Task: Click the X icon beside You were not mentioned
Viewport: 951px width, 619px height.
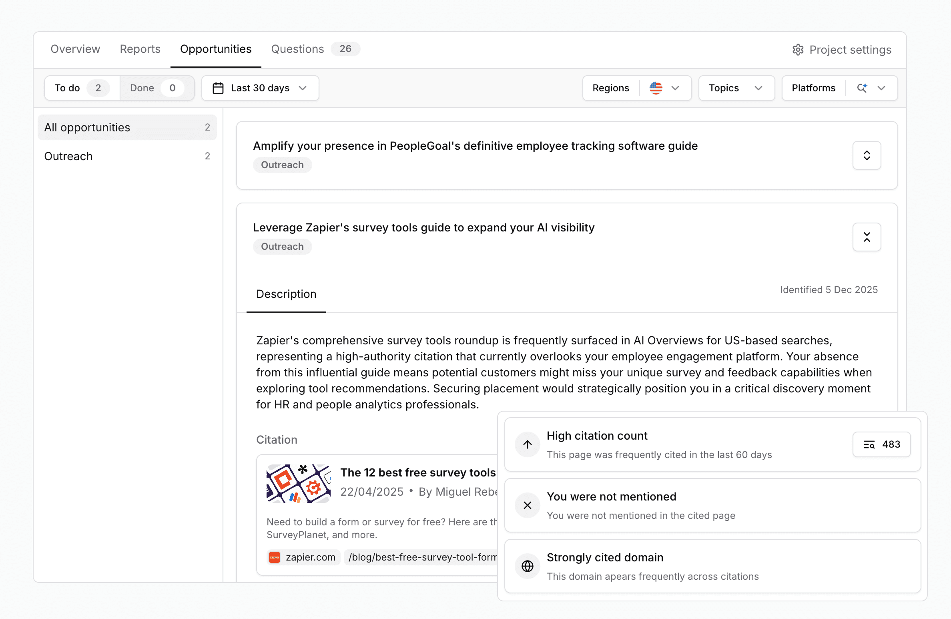Action: [527, 505]
